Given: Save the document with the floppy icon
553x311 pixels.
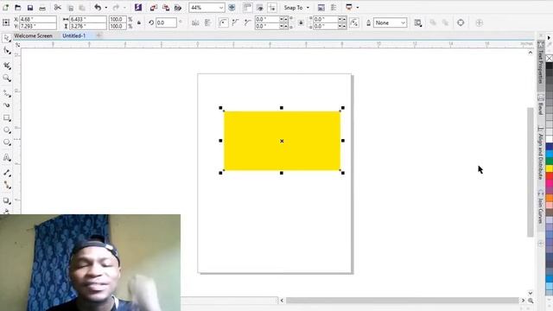Looking at the screenshot, I should point(30,8).
